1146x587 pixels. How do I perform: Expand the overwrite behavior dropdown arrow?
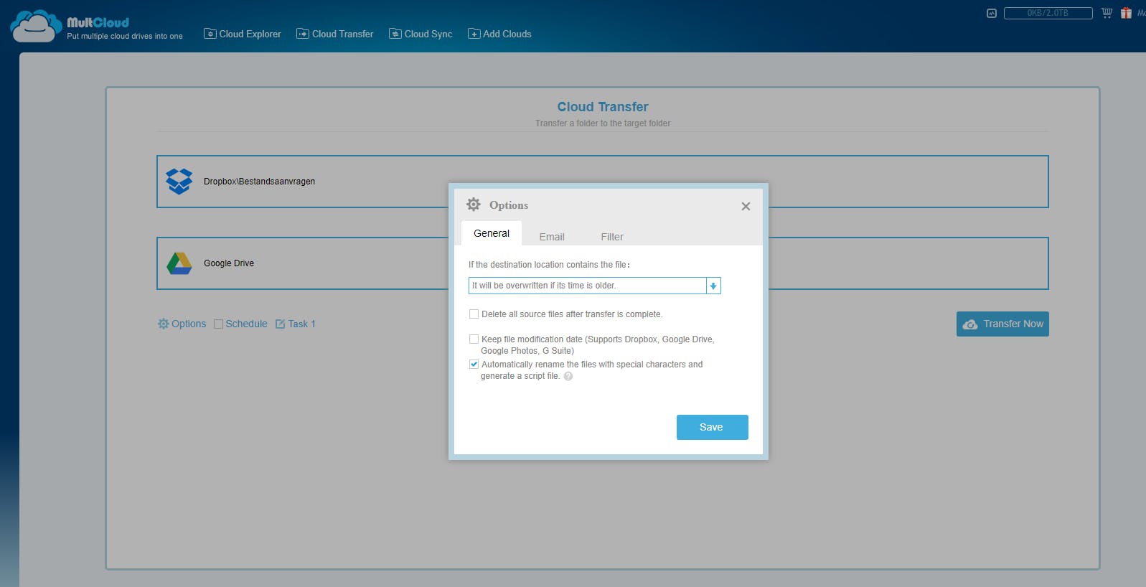[x=713, y=286]
